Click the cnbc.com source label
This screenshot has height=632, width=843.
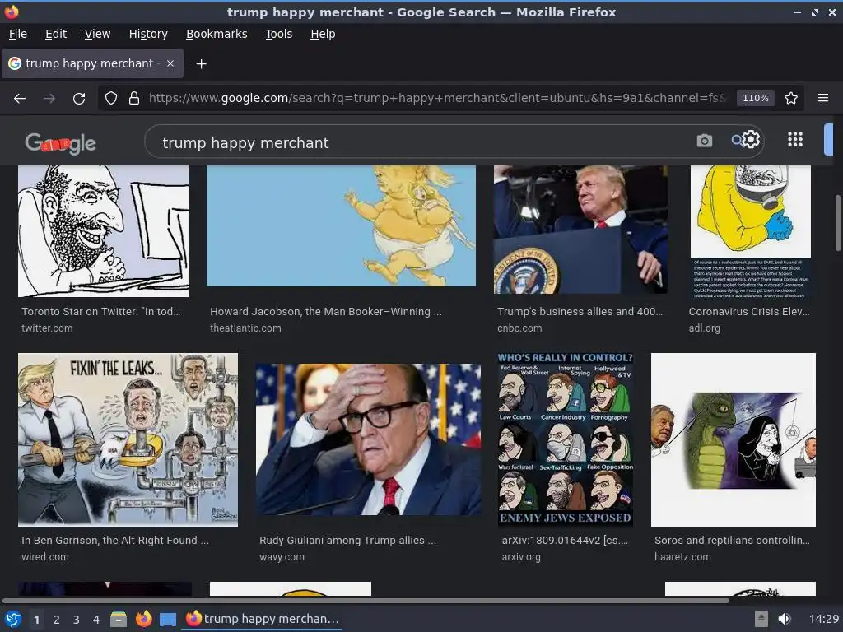pyautogui.click(x=519, y=328)
